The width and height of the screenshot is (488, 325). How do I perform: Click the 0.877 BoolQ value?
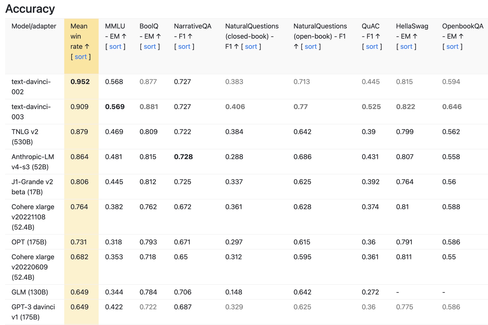148,82
